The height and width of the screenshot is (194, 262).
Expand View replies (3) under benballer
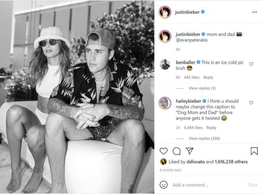coord(202,88)
